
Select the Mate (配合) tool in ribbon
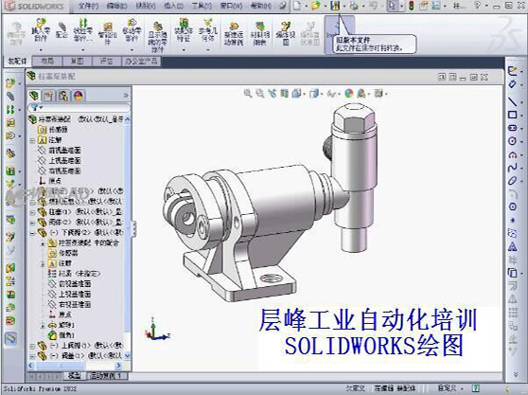tap(62, 30)
